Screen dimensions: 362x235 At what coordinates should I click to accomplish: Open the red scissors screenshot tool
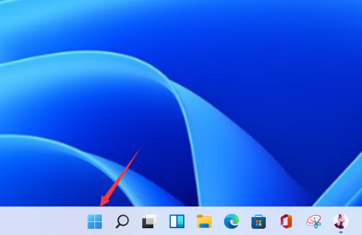tap(314, 221)
